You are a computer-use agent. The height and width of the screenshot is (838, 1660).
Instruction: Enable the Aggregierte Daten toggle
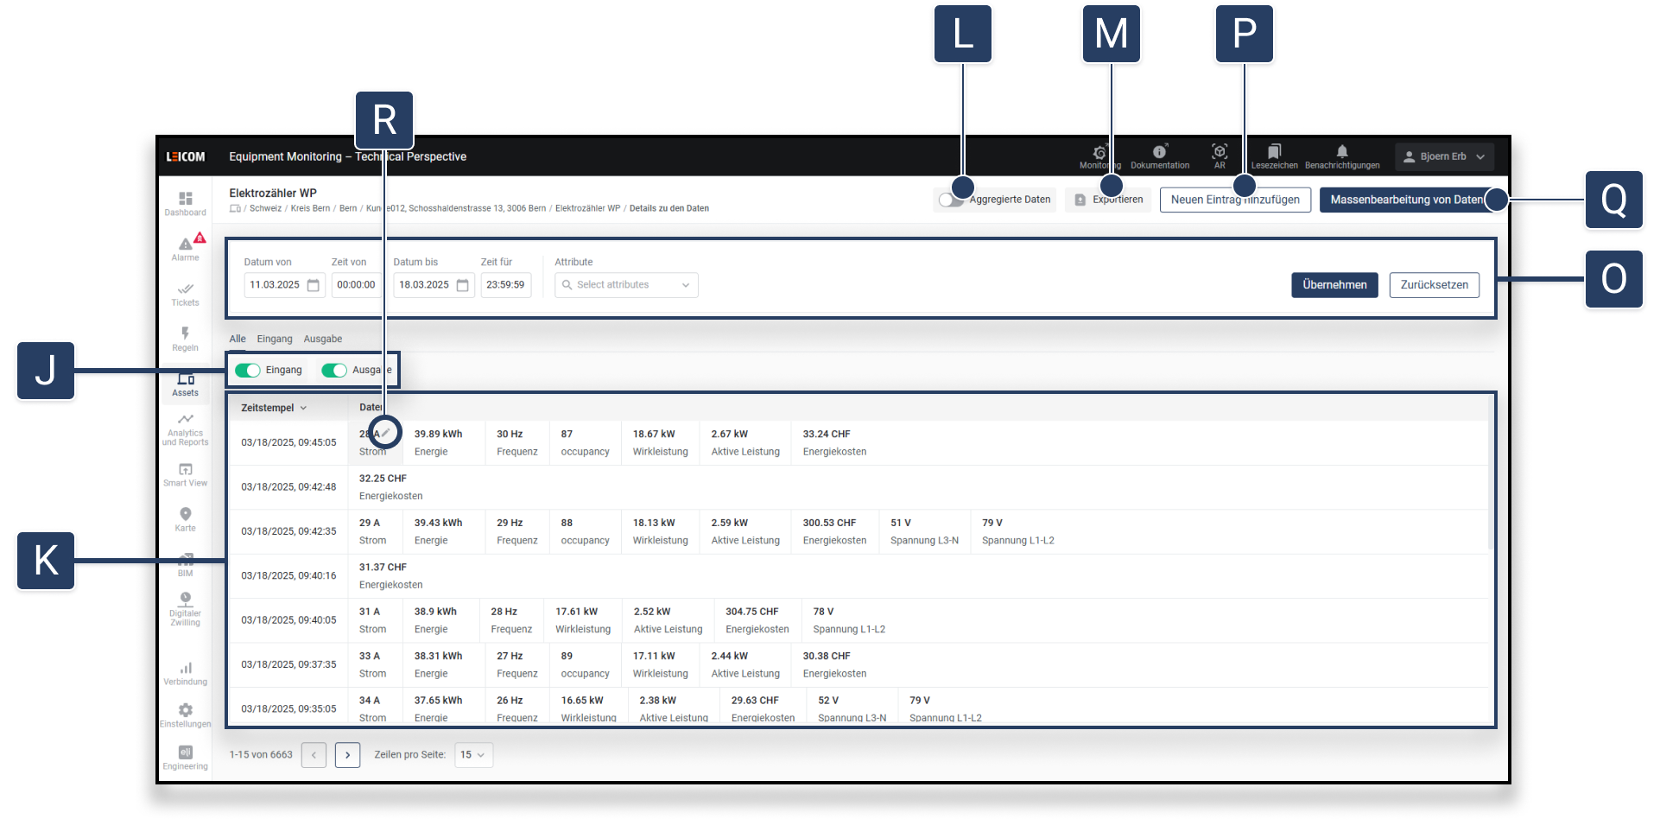(x=950, y=200)
